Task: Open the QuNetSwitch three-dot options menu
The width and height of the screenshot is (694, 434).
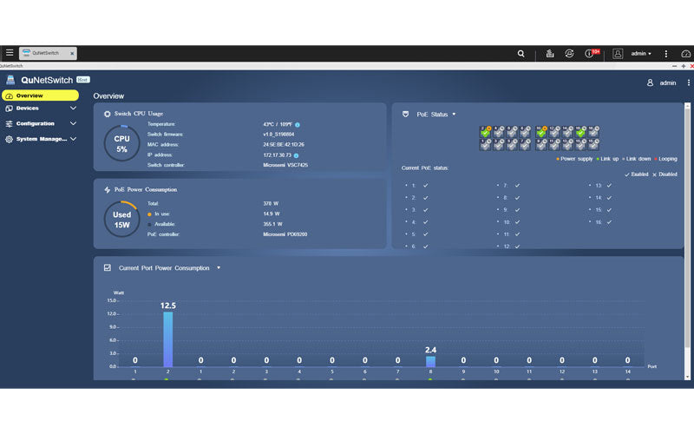Action: click(x=689, y=82)
